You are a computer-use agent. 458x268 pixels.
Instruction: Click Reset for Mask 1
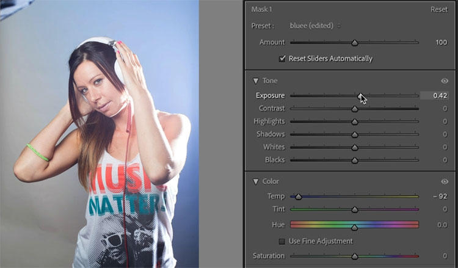438,9
